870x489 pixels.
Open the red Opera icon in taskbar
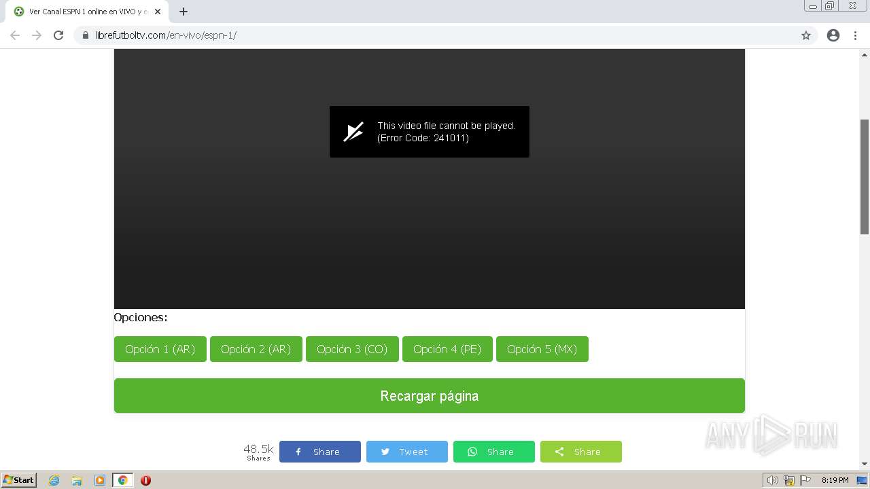click(145, 480)
